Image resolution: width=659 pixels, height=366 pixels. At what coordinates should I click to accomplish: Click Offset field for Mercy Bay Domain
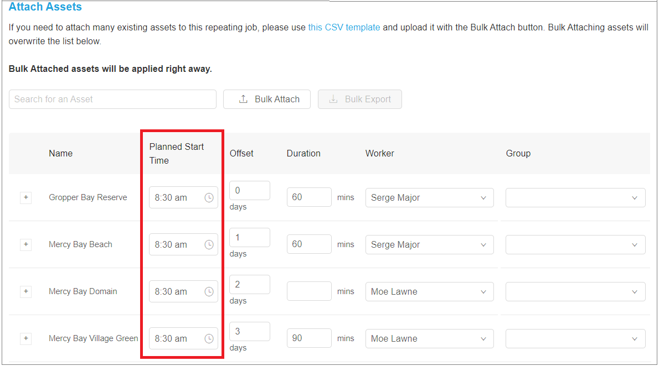pyautogui.click(x=250, y=285)
